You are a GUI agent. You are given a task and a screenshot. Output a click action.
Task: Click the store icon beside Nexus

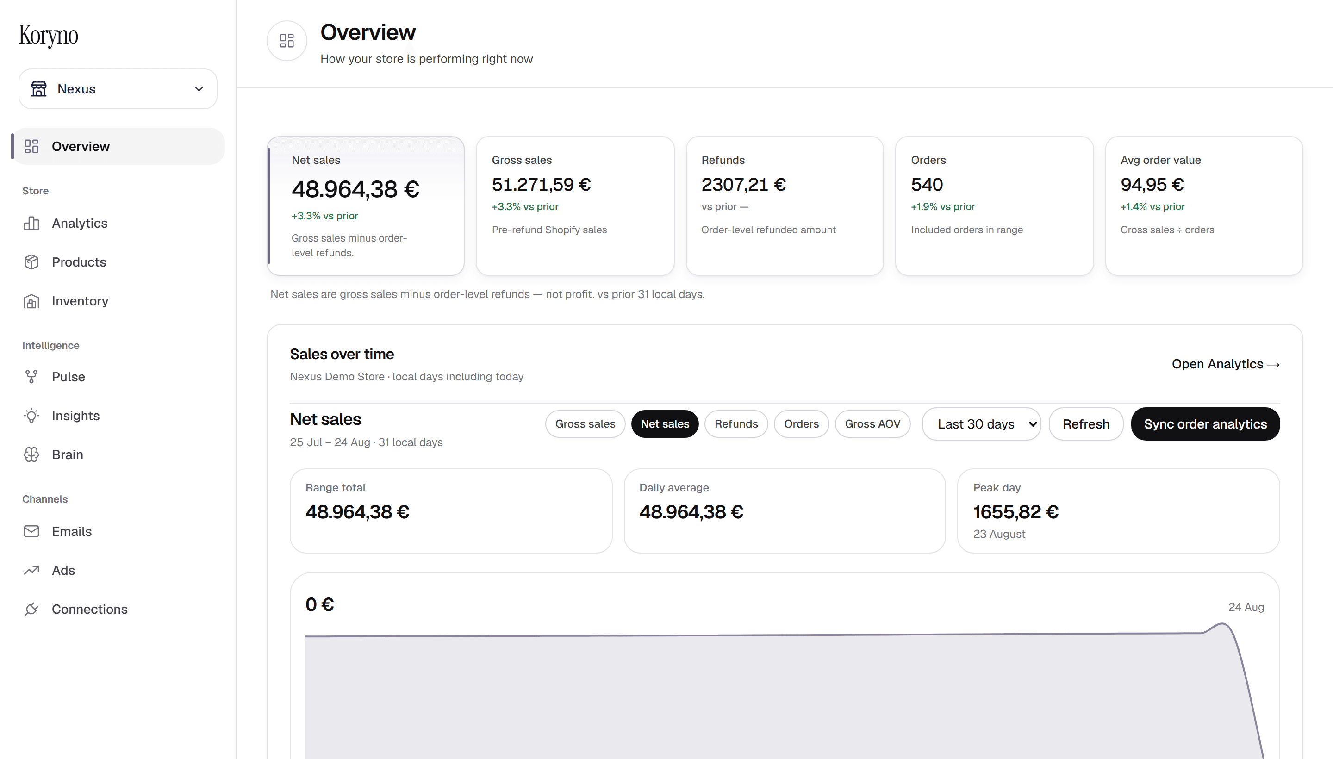38,88
